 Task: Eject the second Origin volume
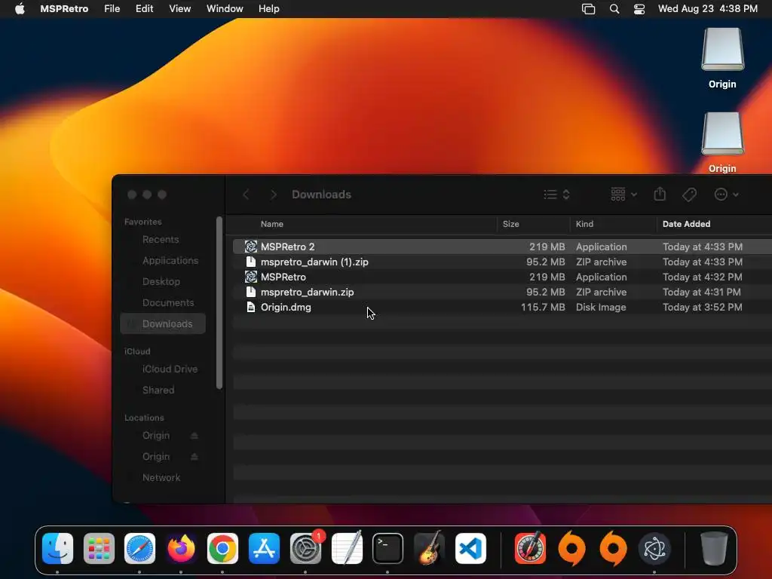click(x=194, y=457)
